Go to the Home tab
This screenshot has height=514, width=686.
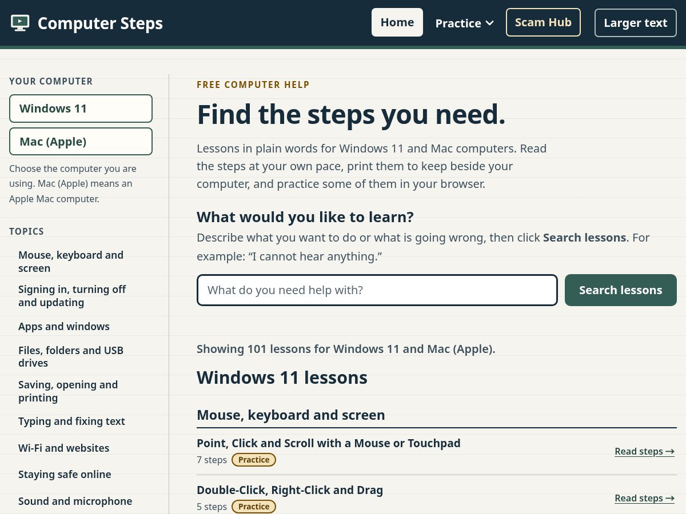coord(397,22)
